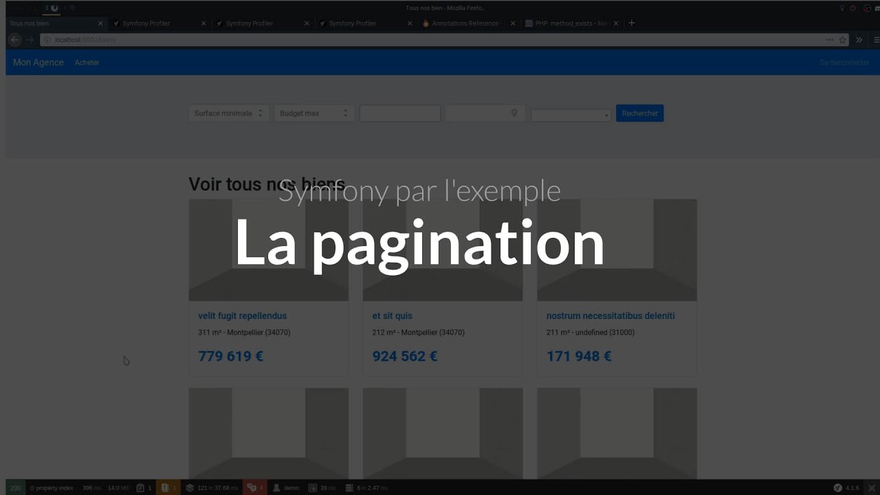Open the 'nostrum necessitatibus deleniti' property
The image size is (880, 495).
(610, 316)
